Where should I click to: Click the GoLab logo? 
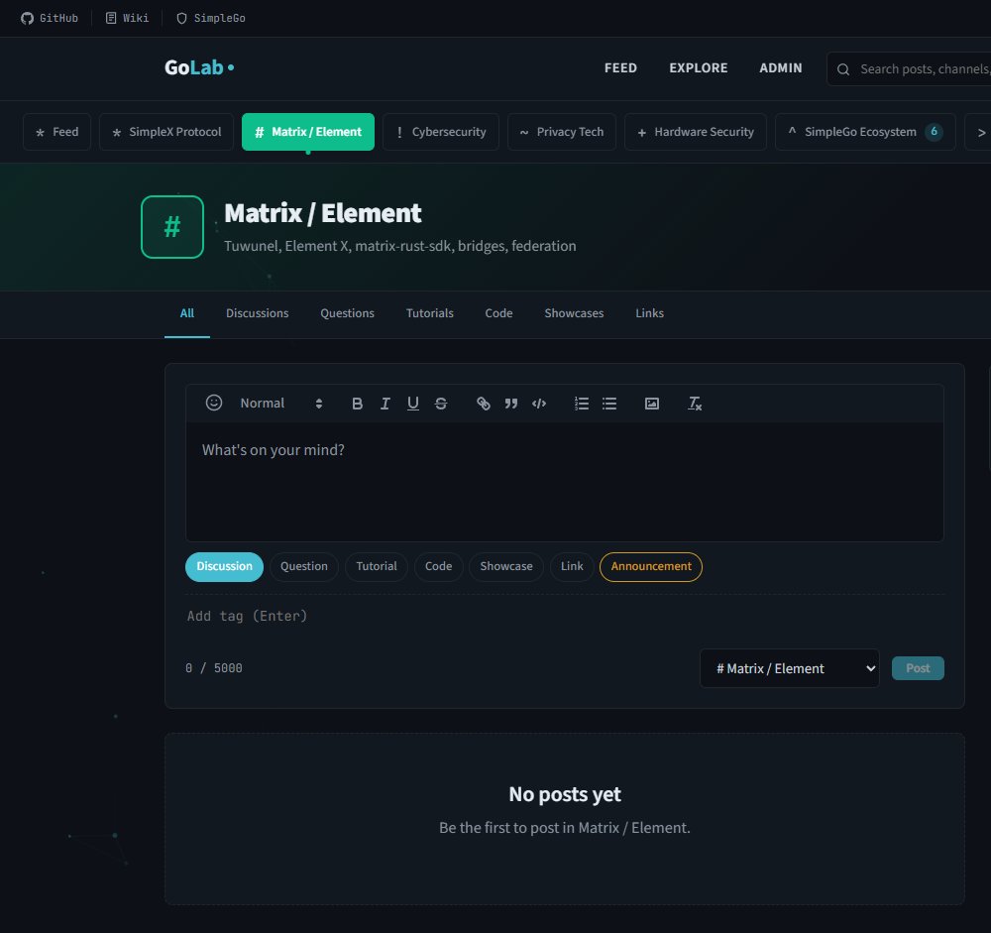(x=199, y=67)
